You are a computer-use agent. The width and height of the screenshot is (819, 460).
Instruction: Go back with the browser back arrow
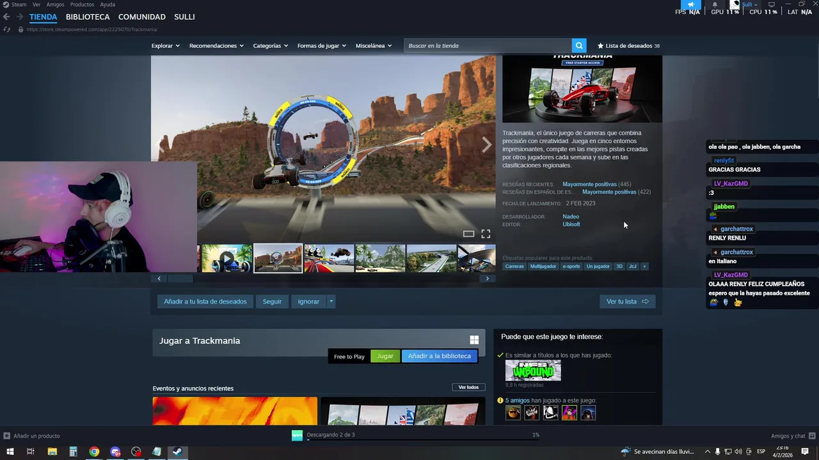point(6,17)
